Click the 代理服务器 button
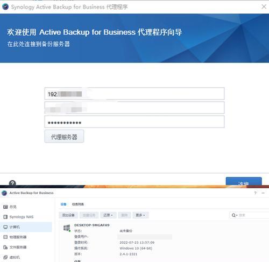This screenshot has height=262, width=269. click(x=64, y=137)
